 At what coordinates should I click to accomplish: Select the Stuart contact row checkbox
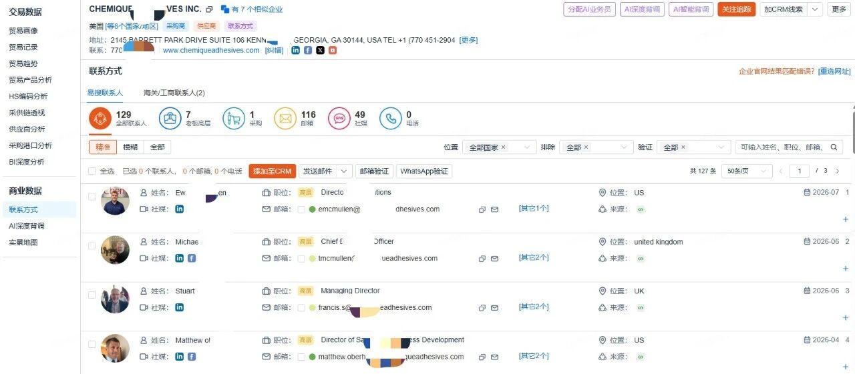tap(92, 295)
